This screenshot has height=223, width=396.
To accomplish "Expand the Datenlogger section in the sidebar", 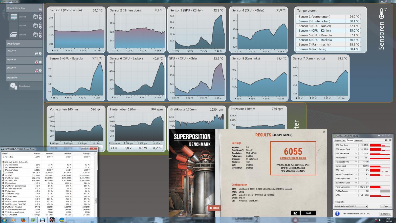I will (x=24, y=44).
